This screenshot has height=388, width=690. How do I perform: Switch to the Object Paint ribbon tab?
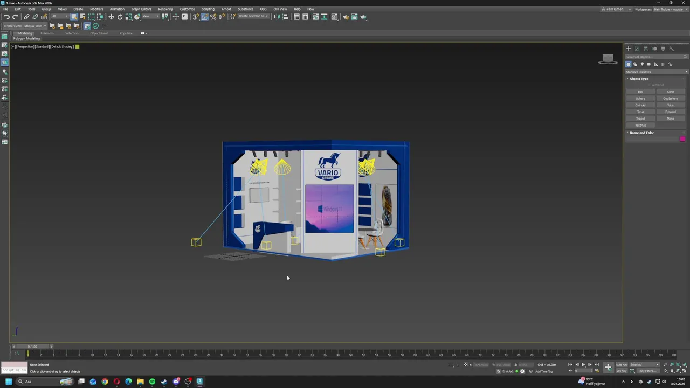point(99,33)
